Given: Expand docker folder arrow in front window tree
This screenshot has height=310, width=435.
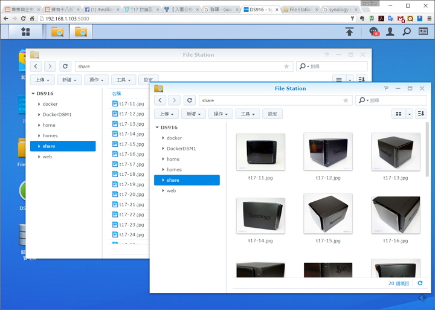Looking at the screenshot, I should click(163, 138).
